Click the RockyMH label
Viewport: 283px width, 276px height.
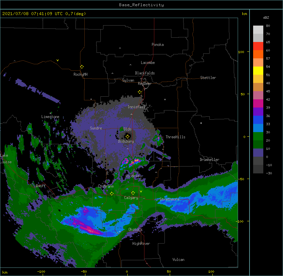tap(80, 74)
